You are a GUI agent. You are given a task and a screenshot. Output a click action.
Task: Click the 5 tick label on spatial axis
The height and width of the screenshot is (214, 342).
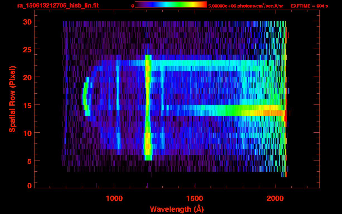[29, 161]
